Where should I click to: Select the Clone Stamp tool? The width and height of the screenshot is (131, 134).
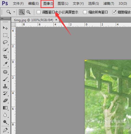click(x=5, y=86)
